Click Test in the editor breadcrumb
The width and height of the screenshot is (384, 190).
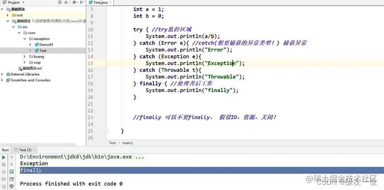(x=112, y=143)
